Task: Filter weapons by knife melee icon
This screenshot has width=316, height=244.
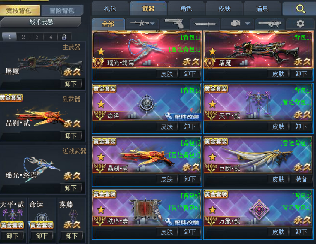Action: click(205, 24)
